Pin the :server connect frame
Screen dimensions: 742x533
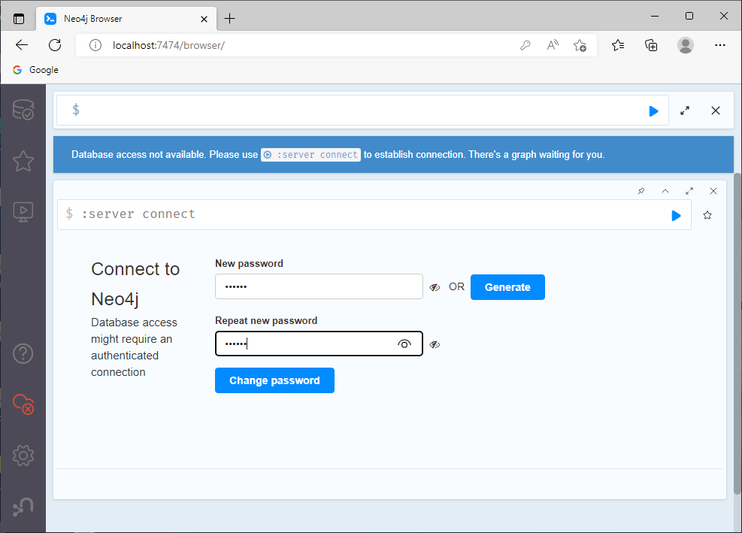641,191
